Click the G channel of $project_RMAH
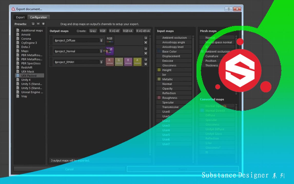Screen dimensions: 294x184 (119, 62)
